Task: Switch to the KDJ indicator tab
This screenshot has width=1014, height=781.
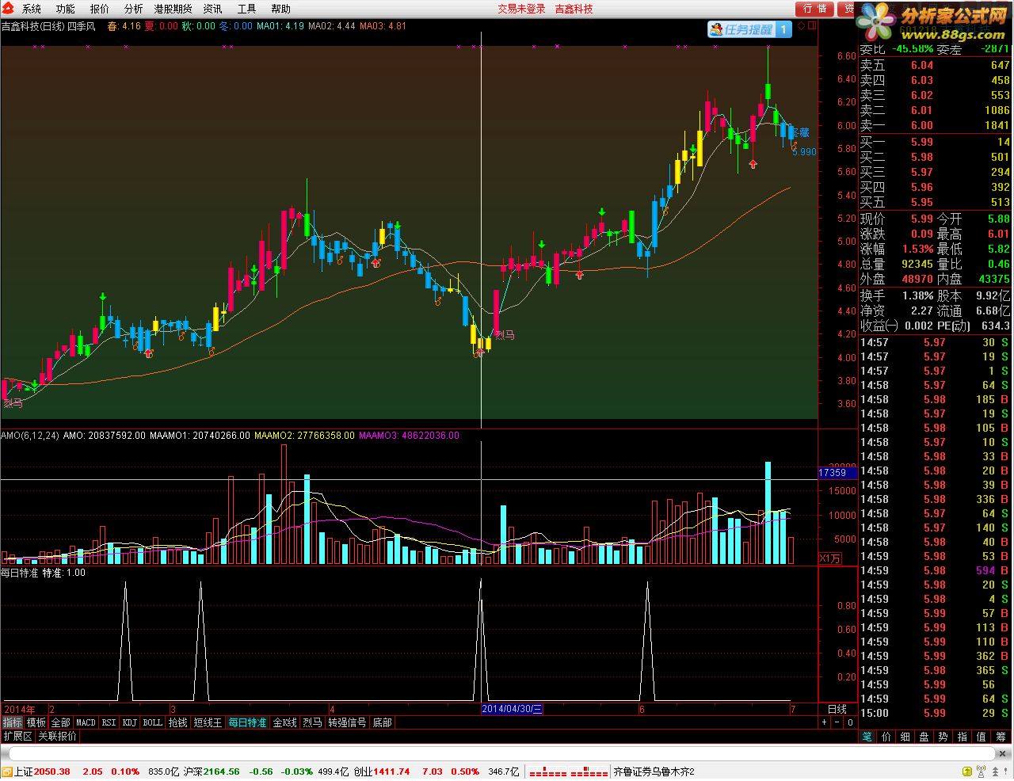Action: [130, 722]
